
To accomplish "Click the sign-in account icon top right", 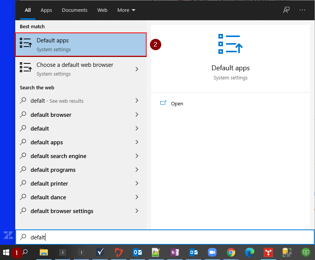I will (286, 10).
